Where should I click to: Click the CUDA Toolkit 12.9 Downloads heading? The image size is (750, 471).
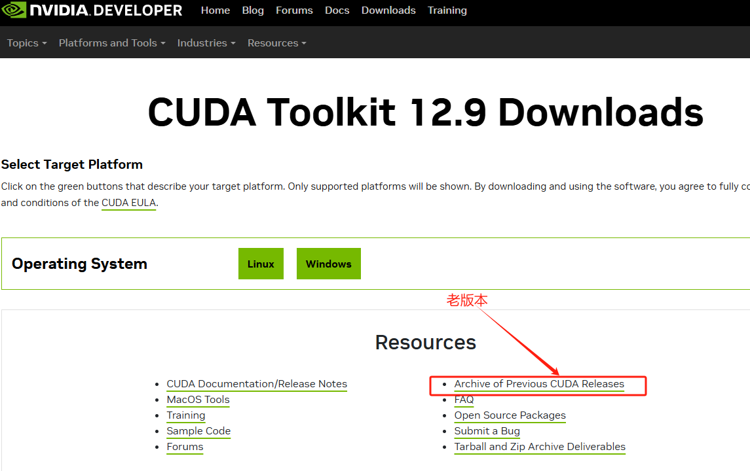click(426, 113)
